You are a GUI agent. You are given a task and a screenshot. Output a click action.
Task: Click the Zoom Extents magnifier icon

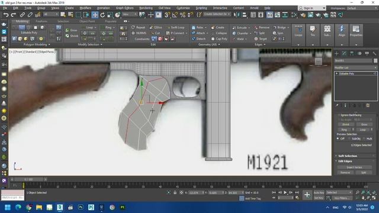coord(368,192)
